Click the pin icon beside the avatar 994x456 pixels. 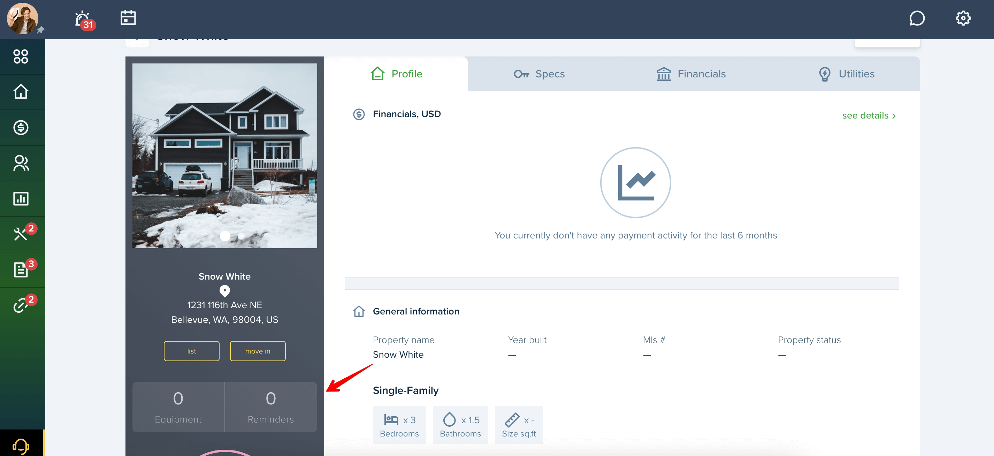(x=40, y=30)
